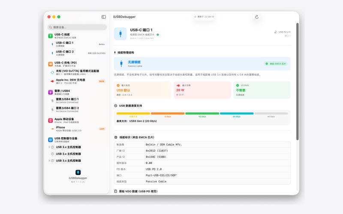This screenshot has width=343, height=214.
Task: Click the refresh arrow button in toolbar
Action: click(257, 17)
